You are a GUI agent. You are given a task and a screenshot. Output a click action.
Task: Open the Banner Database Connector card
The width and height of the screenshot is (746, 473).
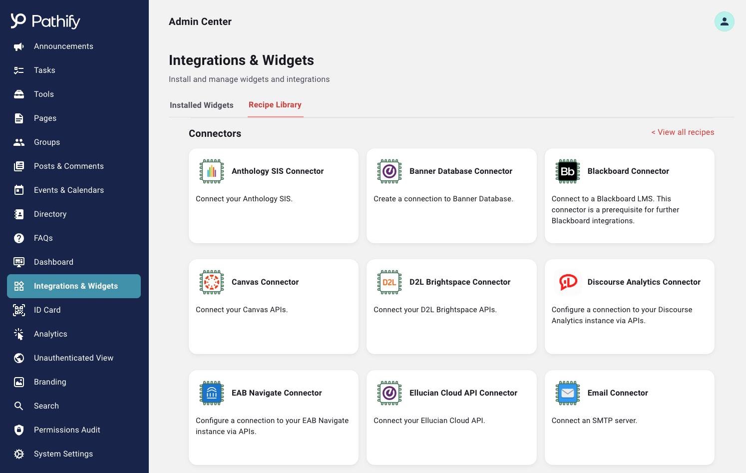point(451,196)
